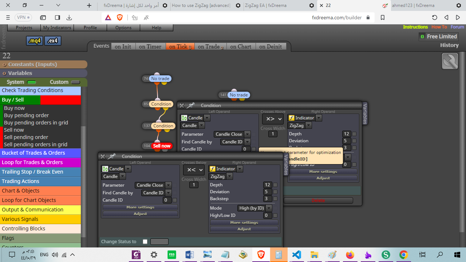Open the How To link
The image size is (466, 262).
439,27
